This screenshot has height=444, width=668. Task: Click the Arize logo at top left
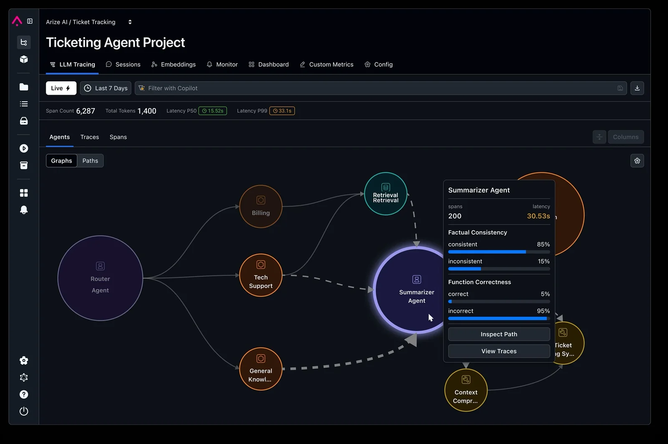tap(17, 21)
